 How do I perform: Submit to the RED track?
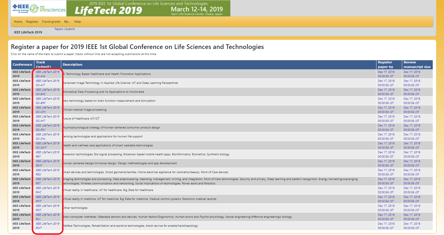point(47,172)
